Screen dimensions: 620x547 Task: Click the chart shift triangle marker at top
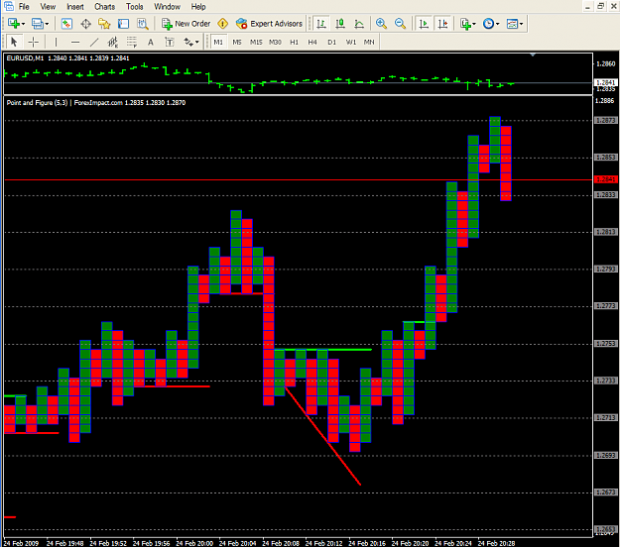[x=533, y=55]
